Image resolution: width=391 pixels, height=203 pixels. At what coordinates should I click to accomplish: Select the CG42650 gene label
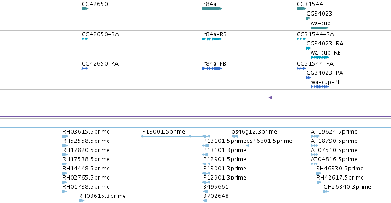point(95,4)
